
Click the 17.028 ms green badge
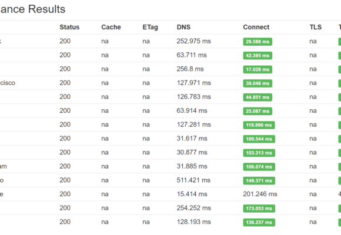coord(258,69)
